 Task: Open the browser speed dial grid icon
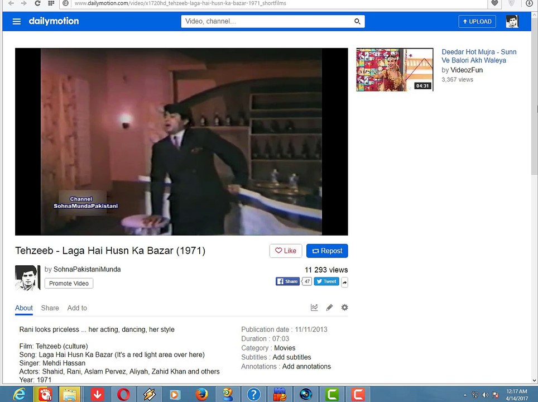[51, 3]
